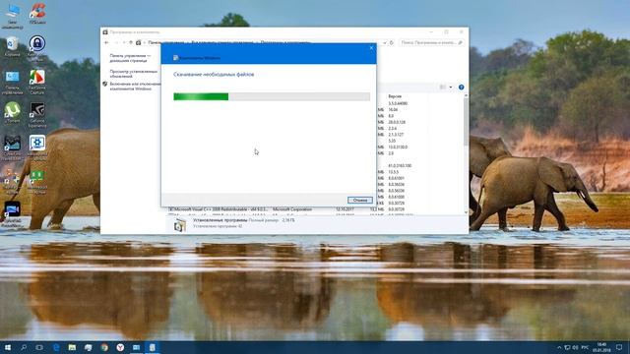Open the Корзина recycle bin icon
The width and height of the screenshot is (630, 354).
[x=13, y=46]
